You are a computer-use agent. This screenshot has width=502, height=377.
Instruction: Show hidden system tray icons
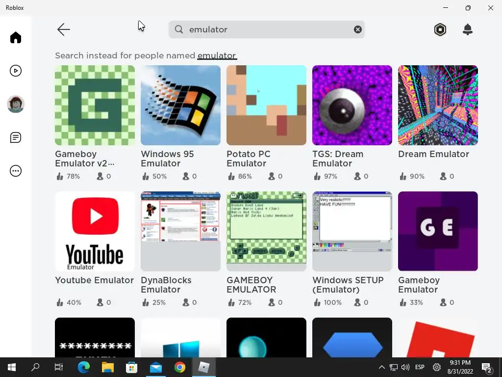click(x=381, y=367)
